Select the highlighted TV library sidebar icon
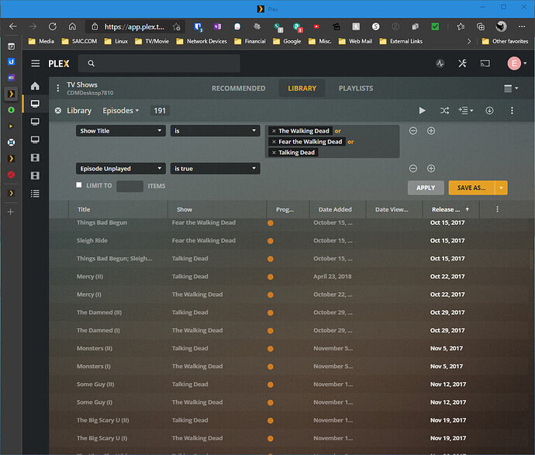Image resolution: width=535 pixels, height=455 pixels. coord(35,104)
